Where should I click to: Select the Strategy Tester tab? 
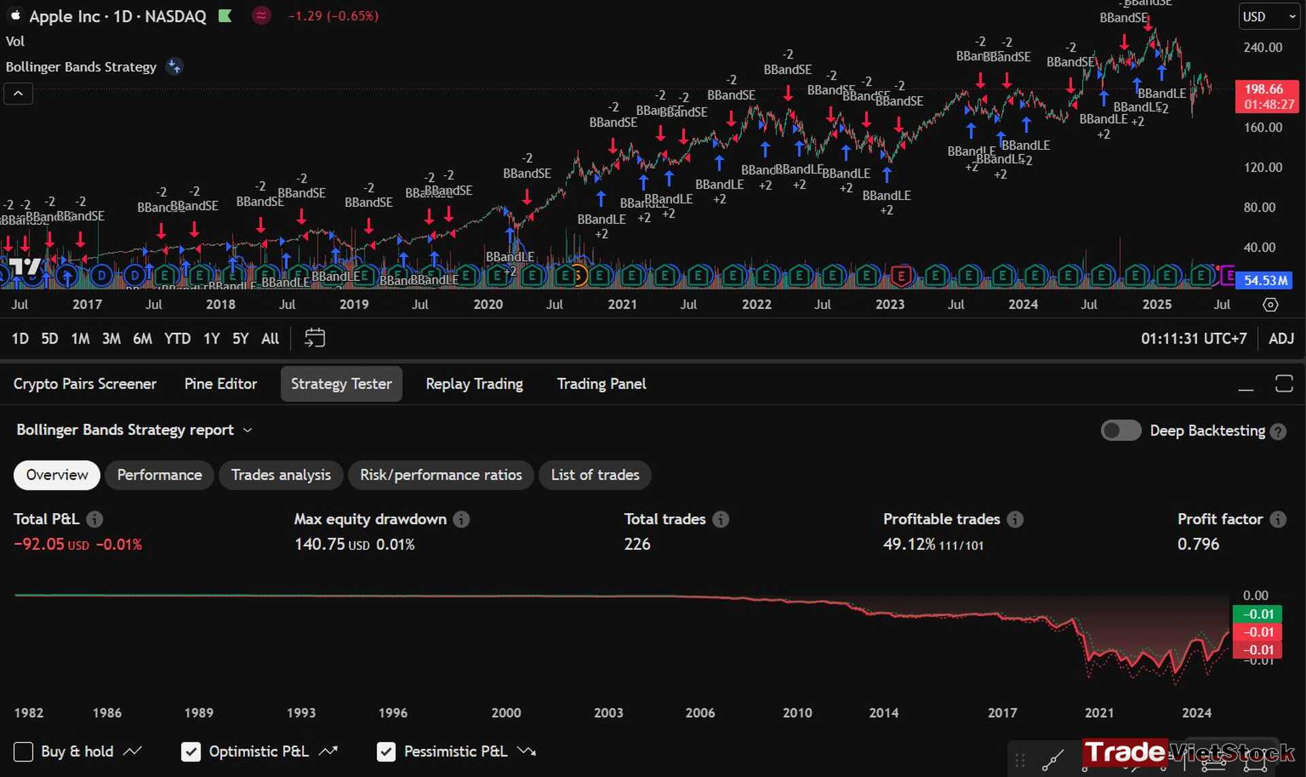coord(341,384)
